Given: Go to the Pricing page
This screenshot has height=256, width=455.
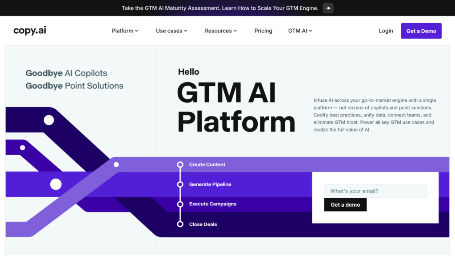Looking at the screenshot, I should coord(263,31).
